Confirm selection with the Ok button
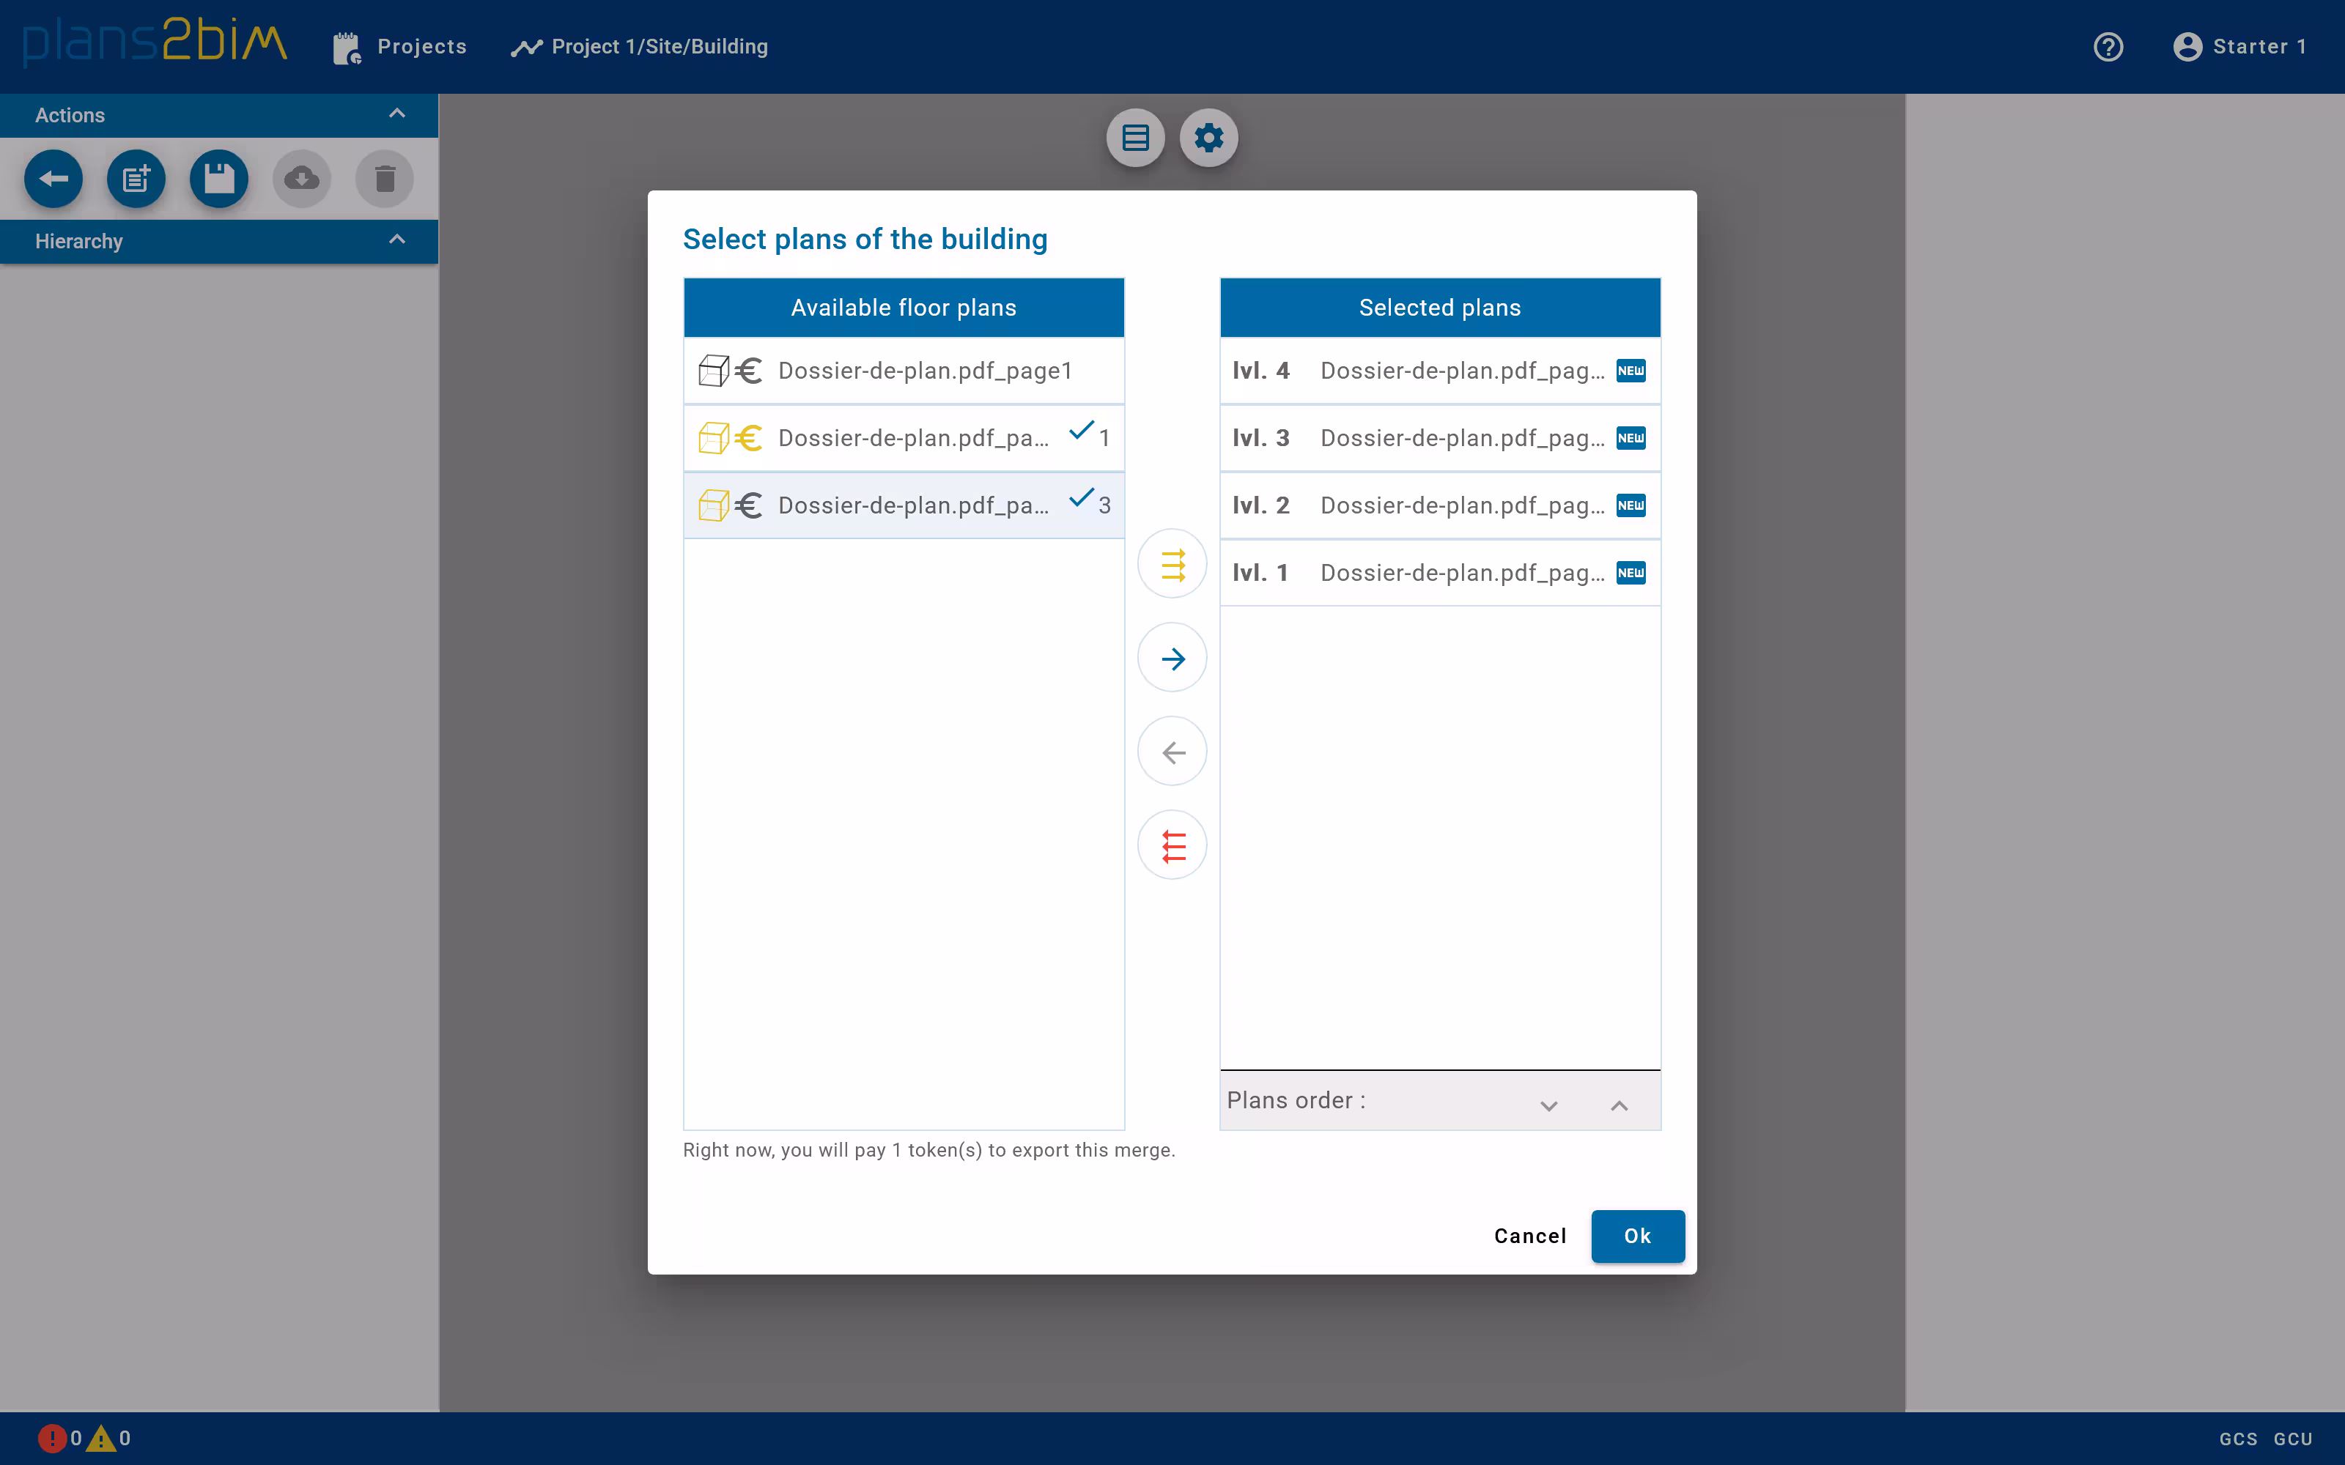Image resolution: width=2345 pixels, height=1465 pixels. [1636, 1236]
